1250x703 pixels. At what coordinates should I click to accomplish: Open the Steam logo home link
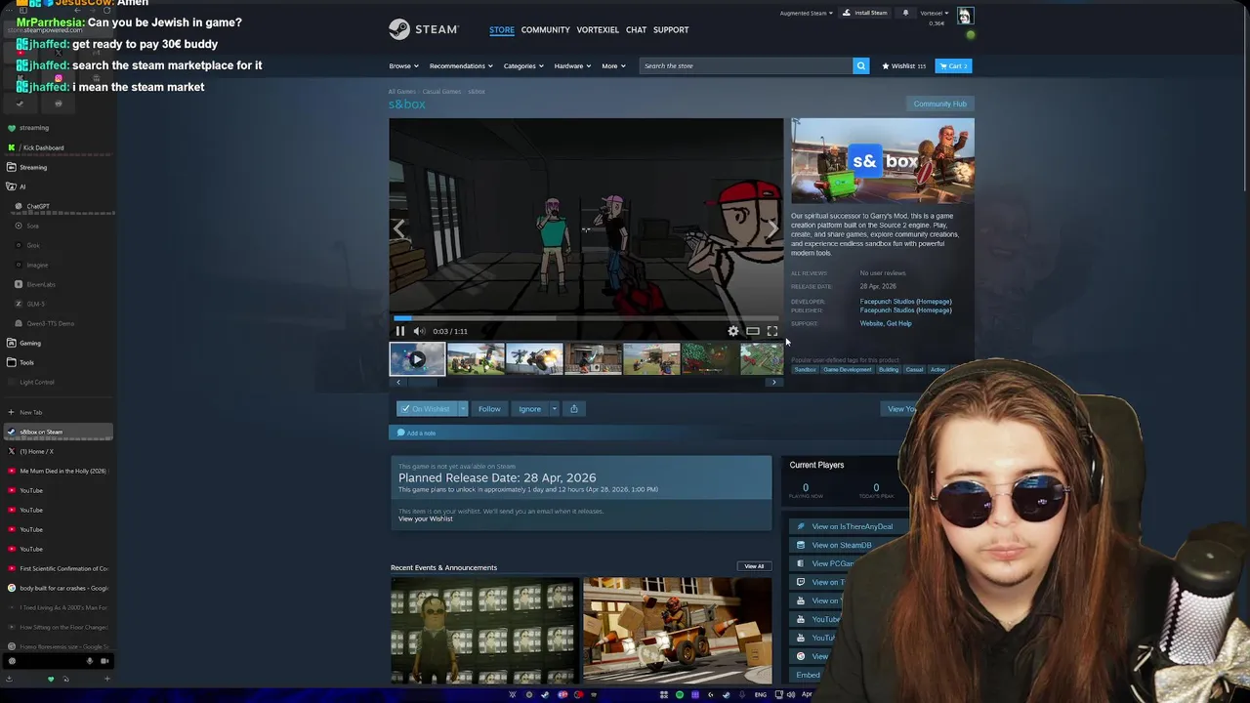pyautogui.click(x=423, y=29)
